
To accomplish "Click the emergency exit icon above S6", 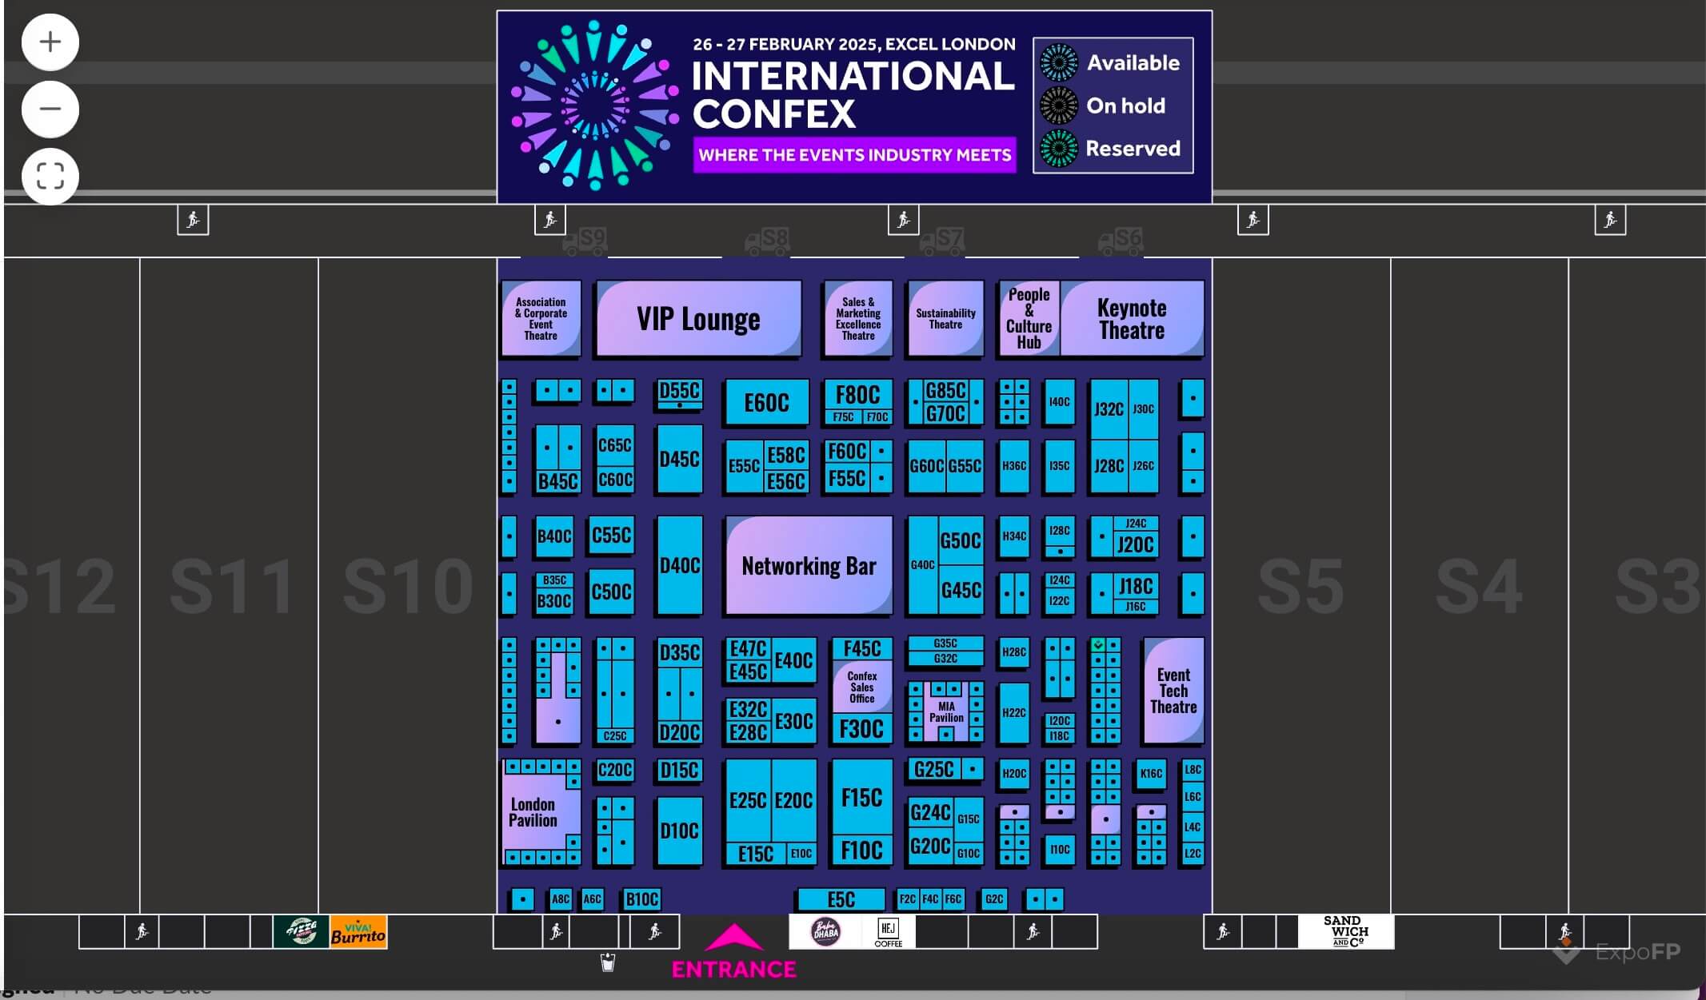I will pos(1253,219).
